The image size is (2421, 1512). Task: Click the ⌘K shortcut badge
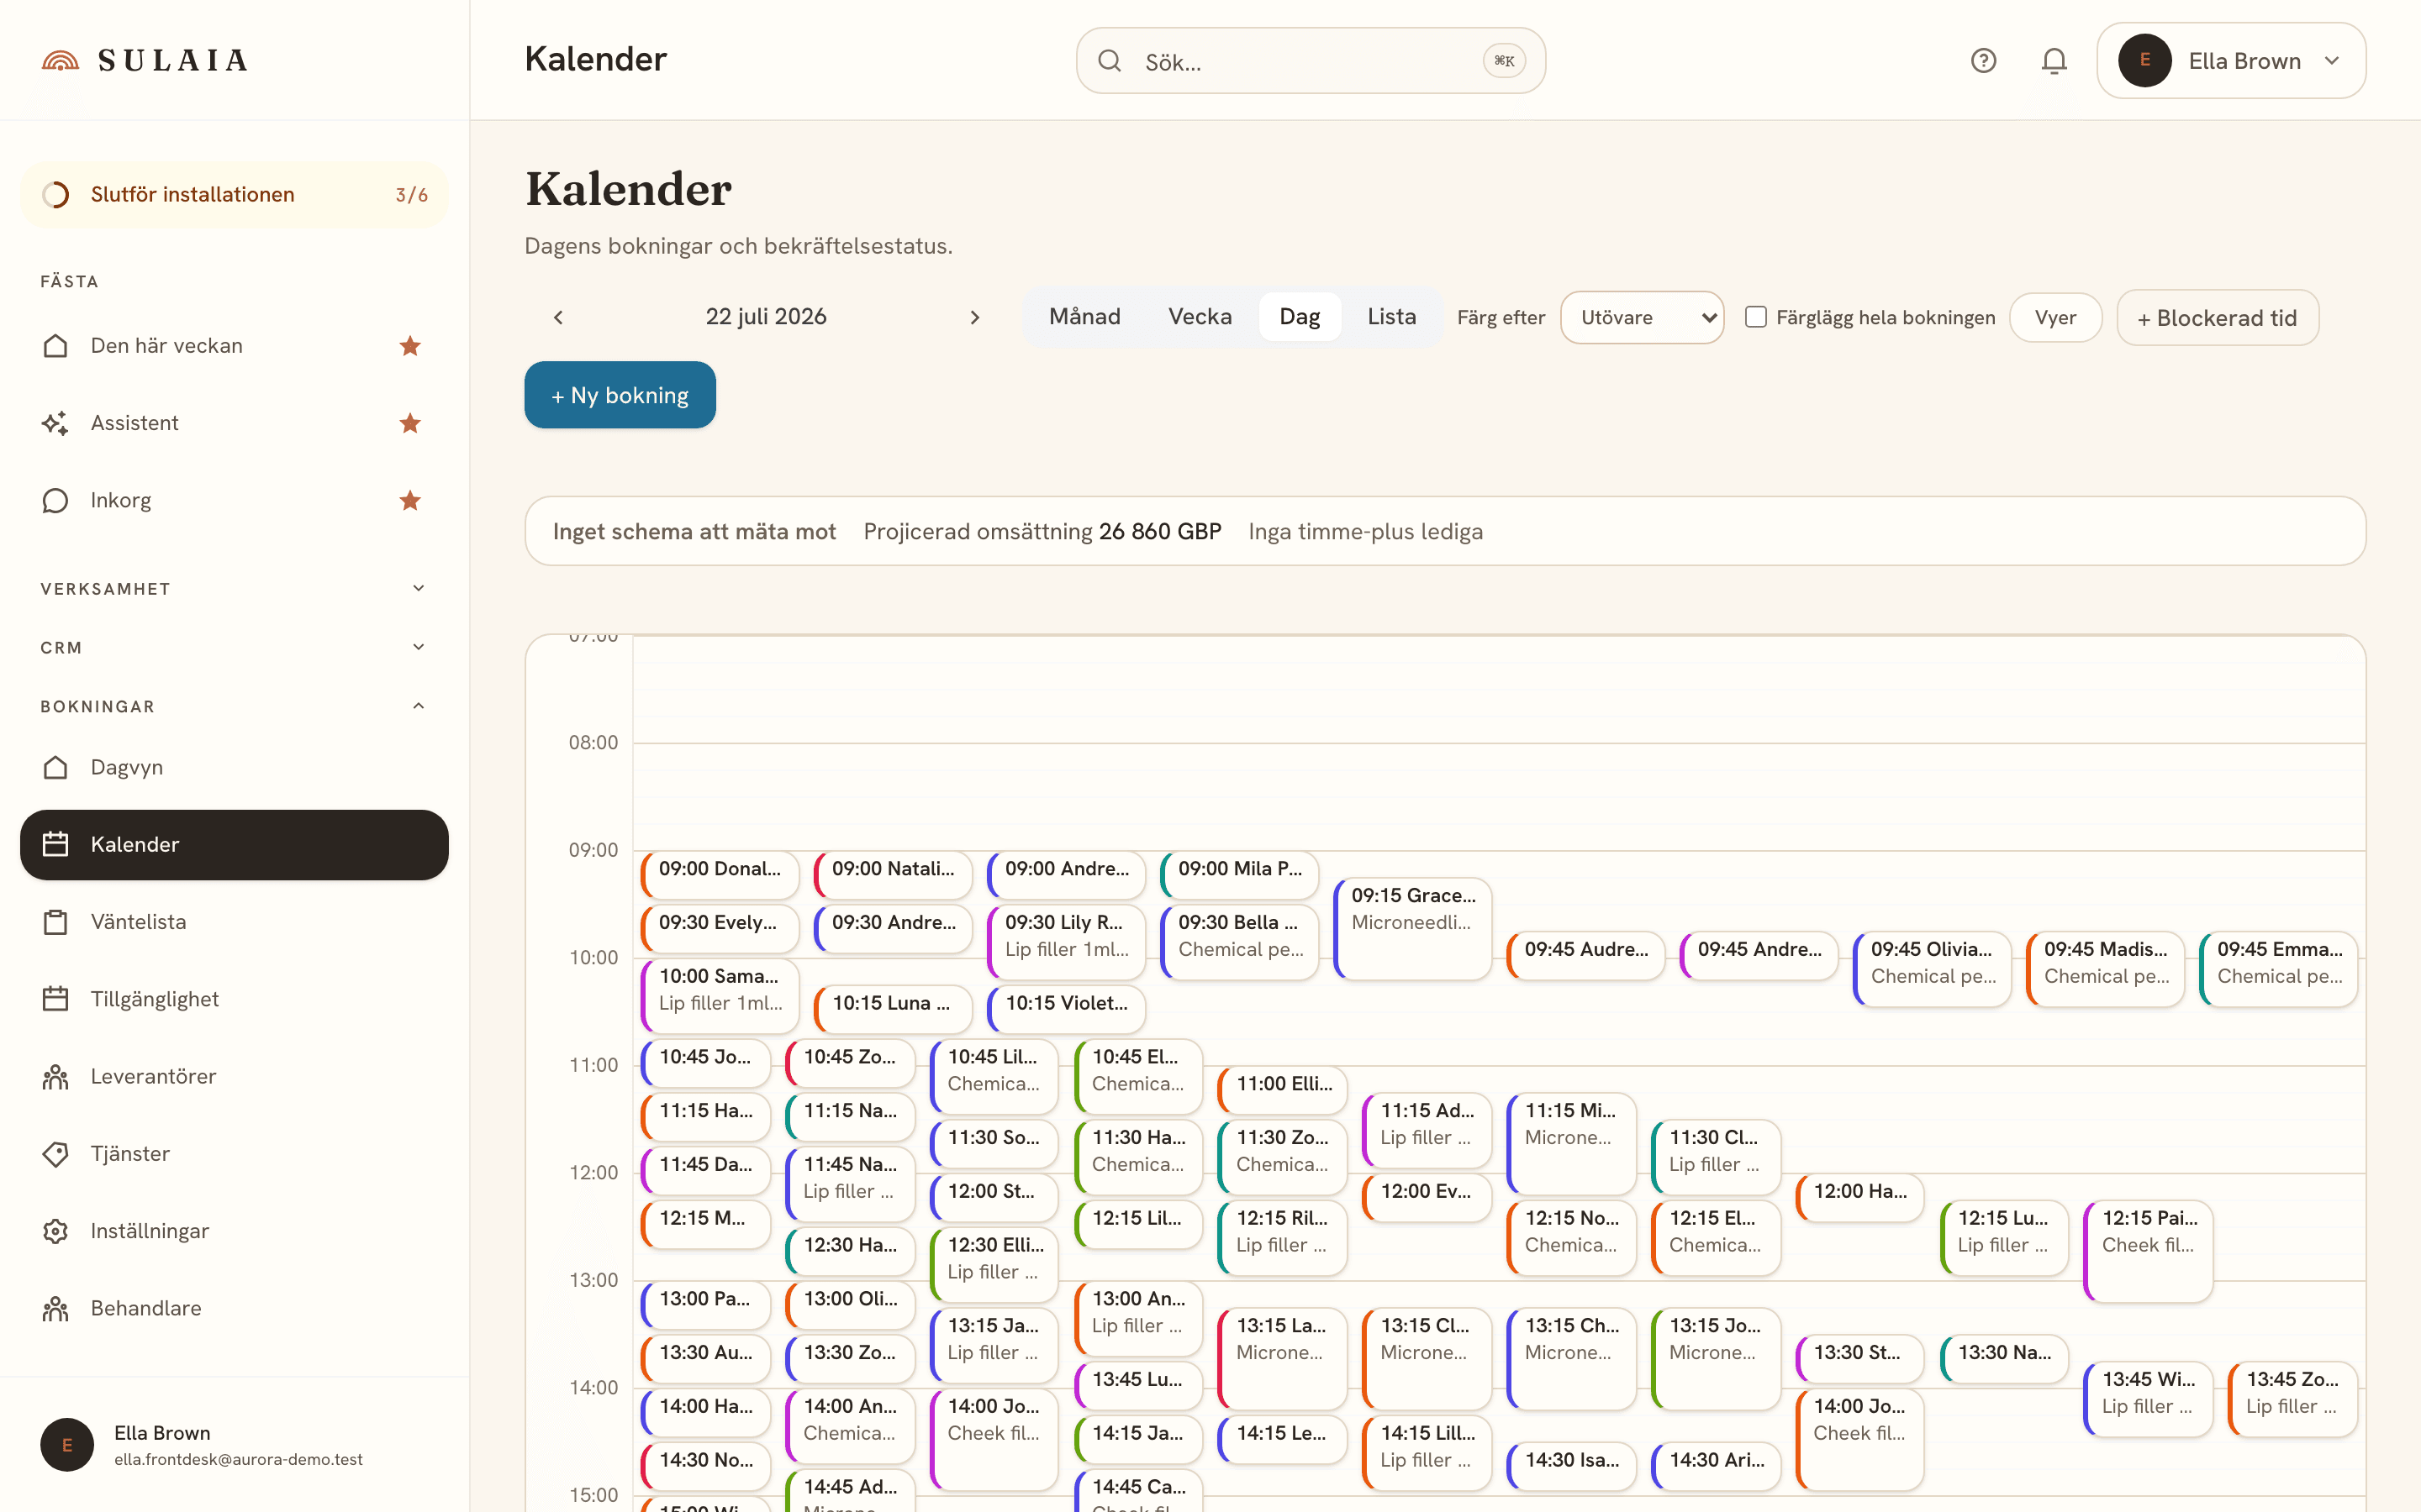(1504, 61)
